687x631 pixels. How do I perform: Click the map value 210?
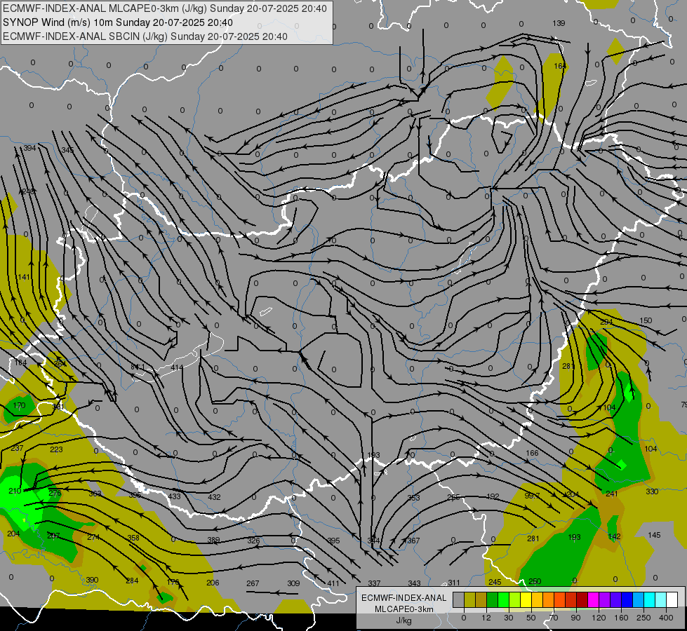15,491
